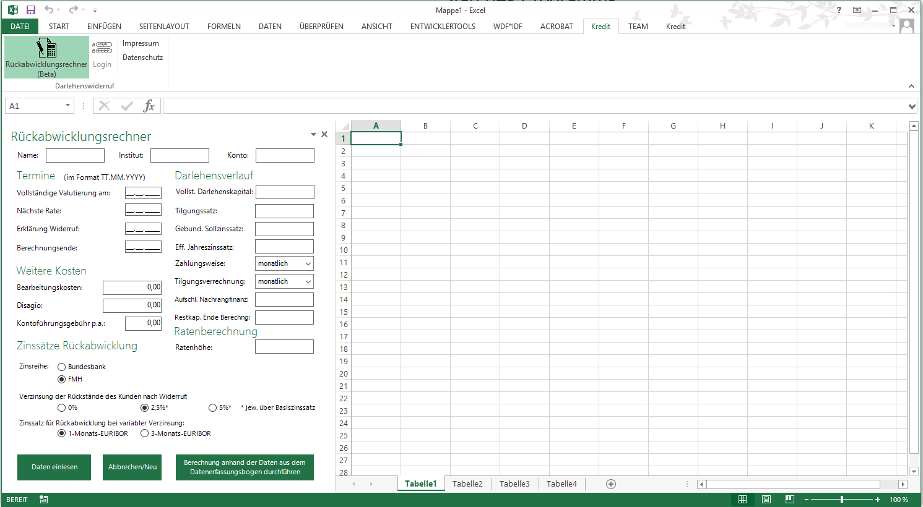Viewport: 923px width, 507px height.
Task: Click the Vollst. Darlehenskapital input field
Action: click(x=285, y=192)
